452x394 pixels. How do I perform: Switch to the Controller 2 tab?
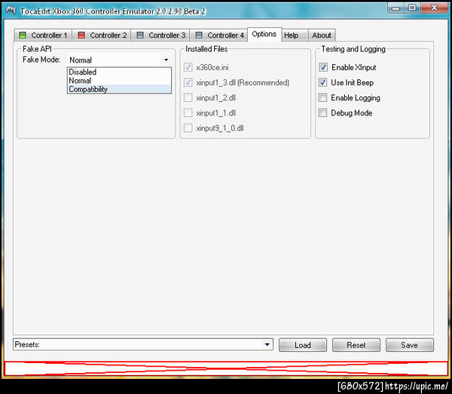coord(102,35)
